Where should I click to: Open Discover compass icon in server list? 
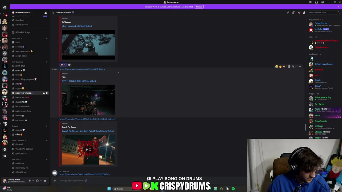[5, 156]
